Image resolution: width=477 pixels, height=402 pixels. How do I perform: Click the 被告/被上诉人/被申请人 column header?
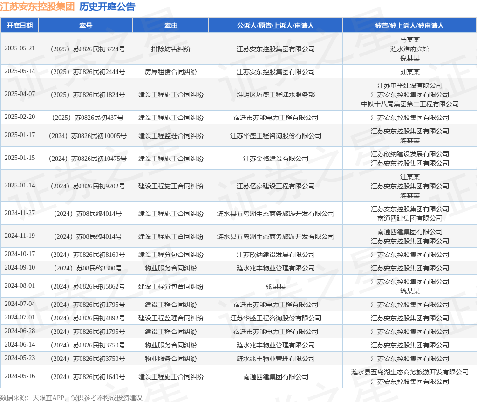[409, 26]
